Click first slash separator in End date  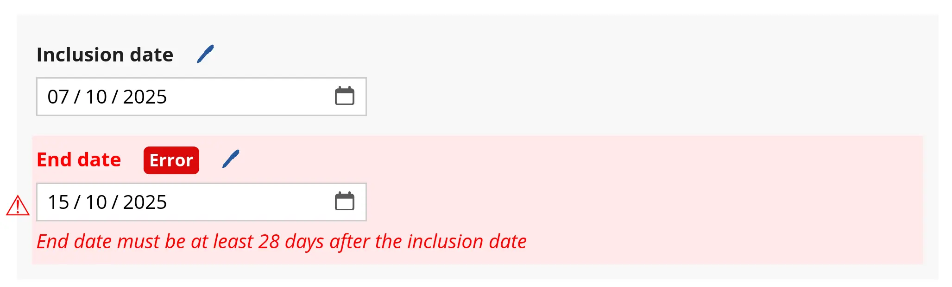(77, 202)
